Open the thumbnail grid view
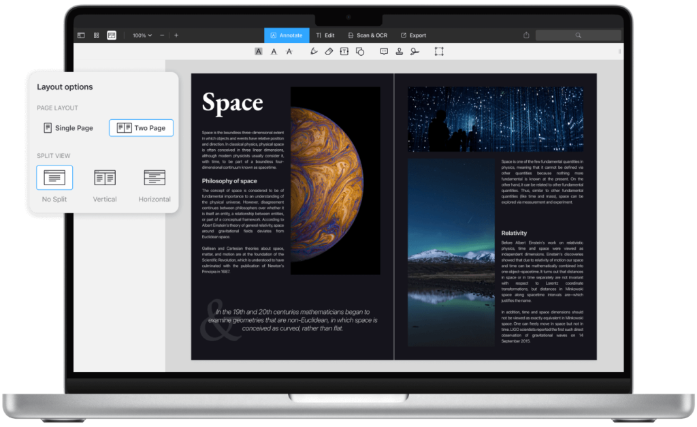The width and height of the screenshot is (697, 427). [96, 35]
